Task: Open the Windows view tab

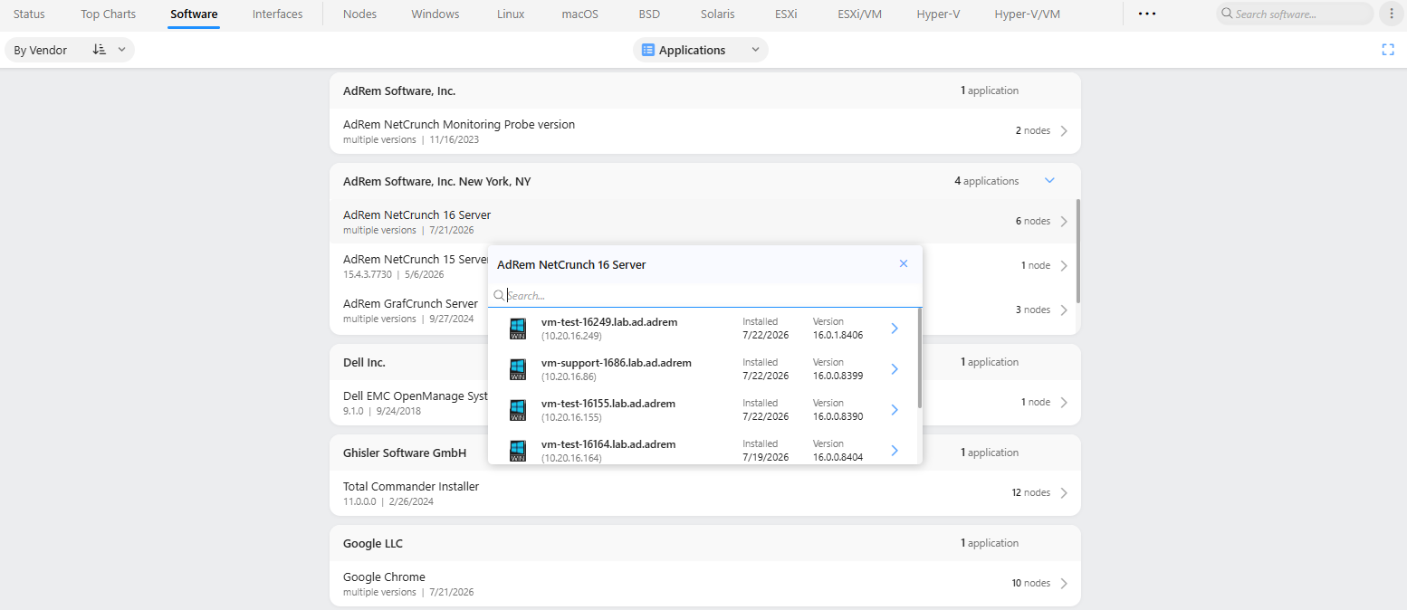Action: (435, 14)
